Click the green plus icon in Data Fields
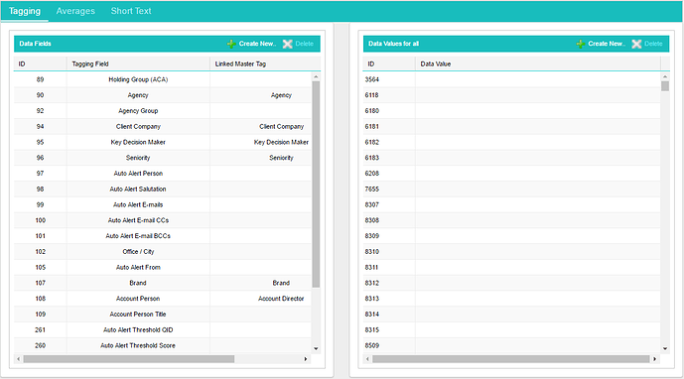Screen dimensions: 684x379 (231, 44)
